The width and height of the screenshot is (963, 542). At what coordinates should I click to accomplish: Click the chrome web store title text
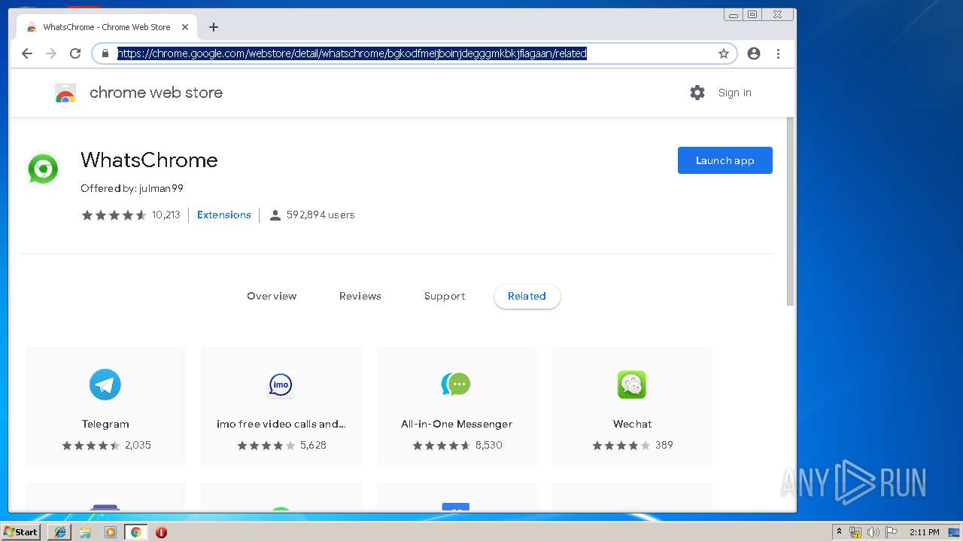(156, 93)
